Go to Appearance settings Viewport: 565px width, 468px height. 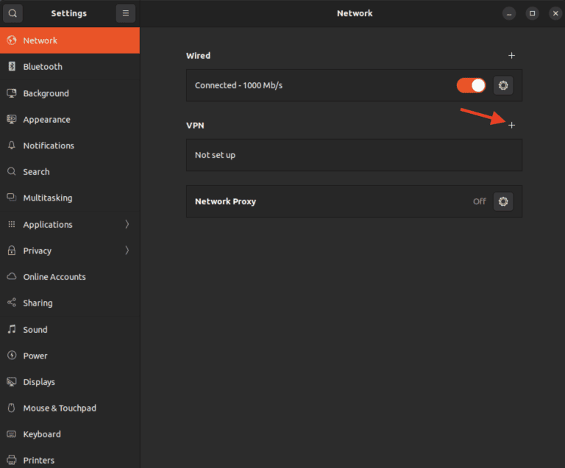click(x=46, y=120)
